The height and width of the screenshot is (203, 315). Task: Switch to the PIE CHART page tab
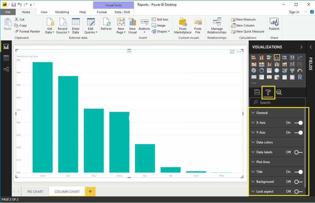click(35, 192)
